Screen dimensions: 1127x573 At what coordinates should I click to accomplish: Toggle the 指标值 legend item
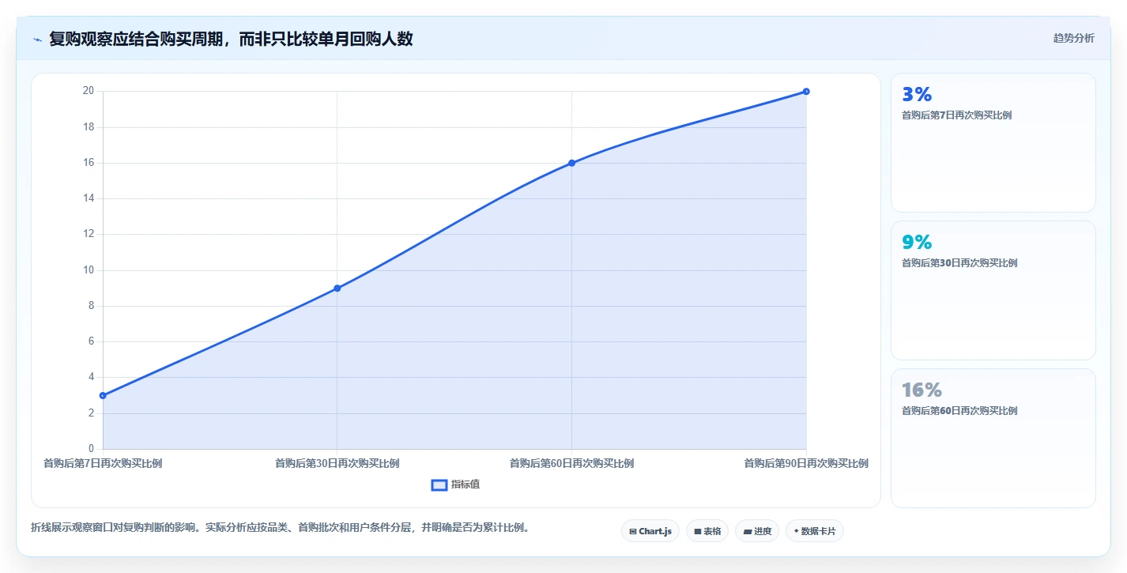coord(455,484)
